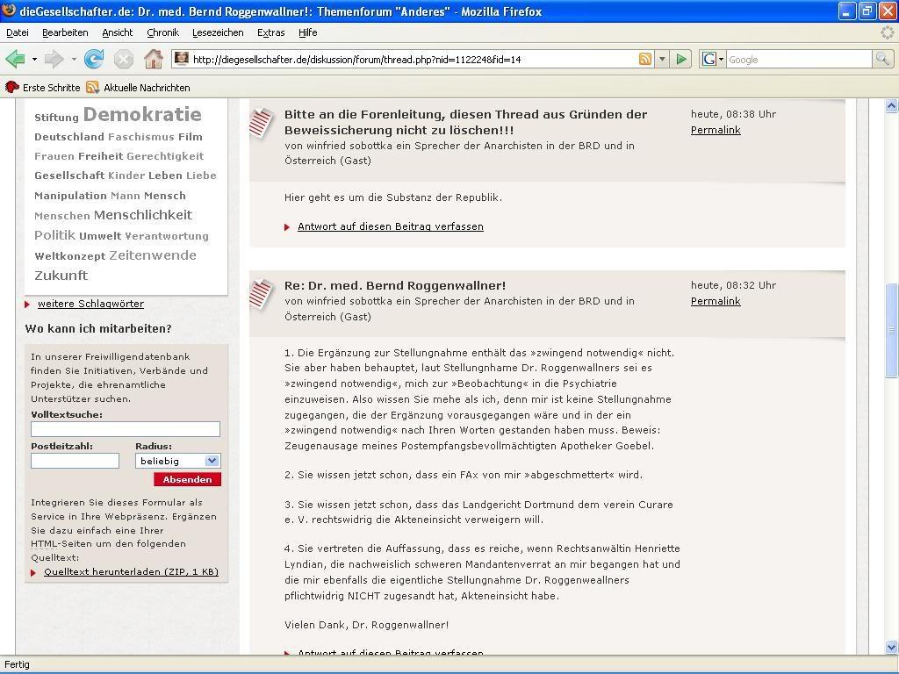Open the Erste Schritte bookmark
Viewport: 899px width, 674px height.
pos(44,88)
